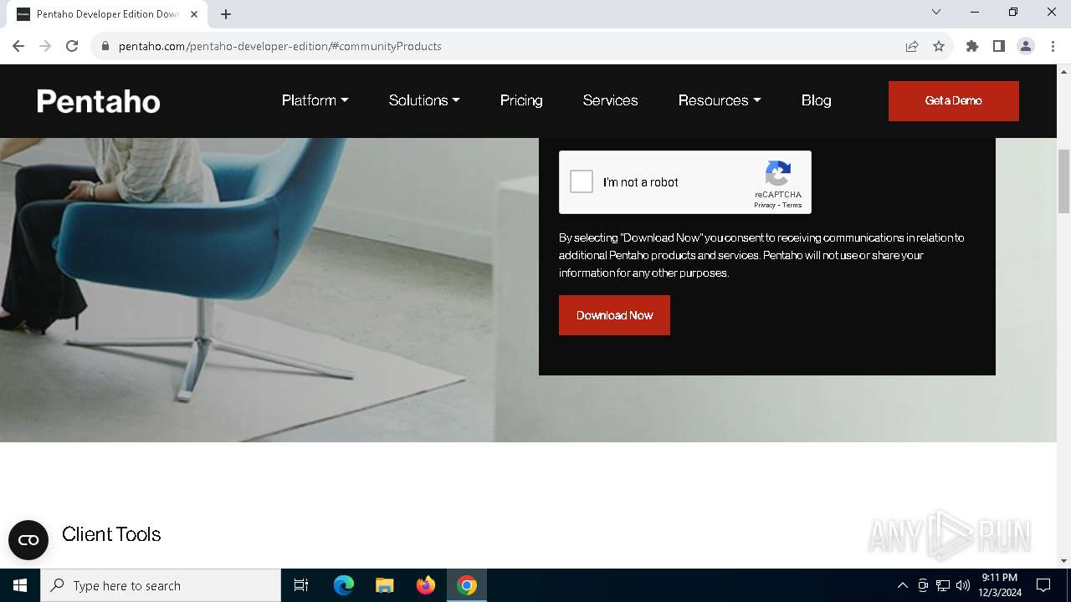1071x602 pixels.
Task: Reload the page with the refresh icon
Action: (x=72, y=46)
